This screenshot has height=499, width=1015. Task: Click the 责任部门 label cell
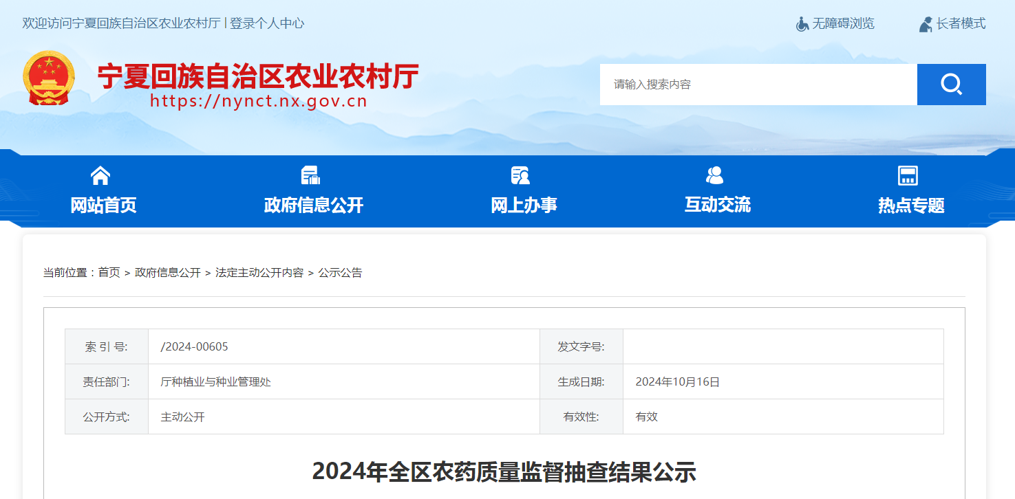coord(107,381)
